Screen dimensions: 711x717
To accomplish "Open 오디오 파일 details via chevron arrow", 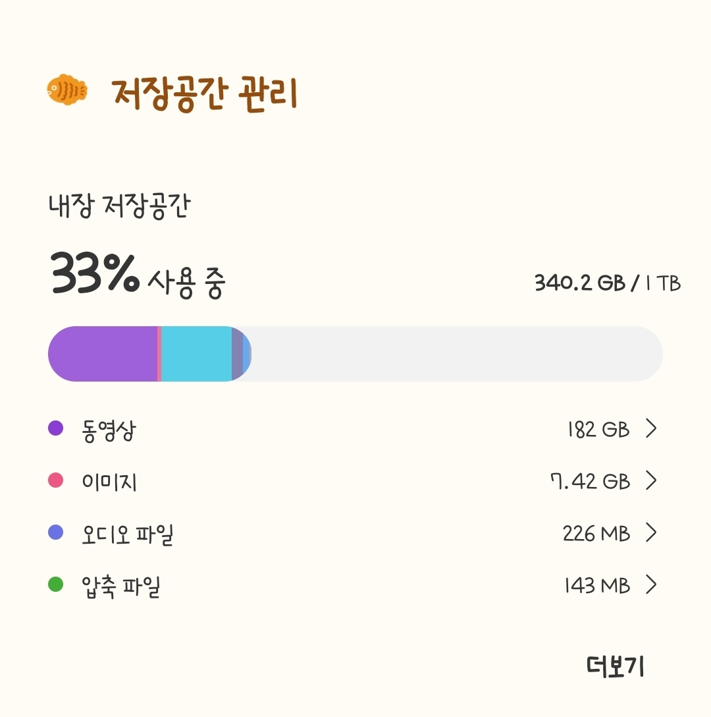I will (651, 532).
